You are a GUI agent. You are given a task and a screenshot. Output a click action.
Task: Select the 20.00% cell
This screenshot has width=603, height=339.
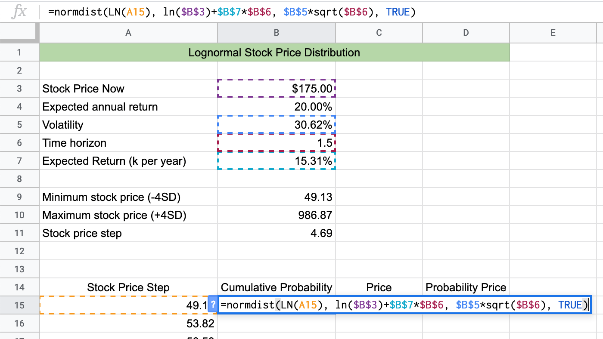tap(277, 107)
